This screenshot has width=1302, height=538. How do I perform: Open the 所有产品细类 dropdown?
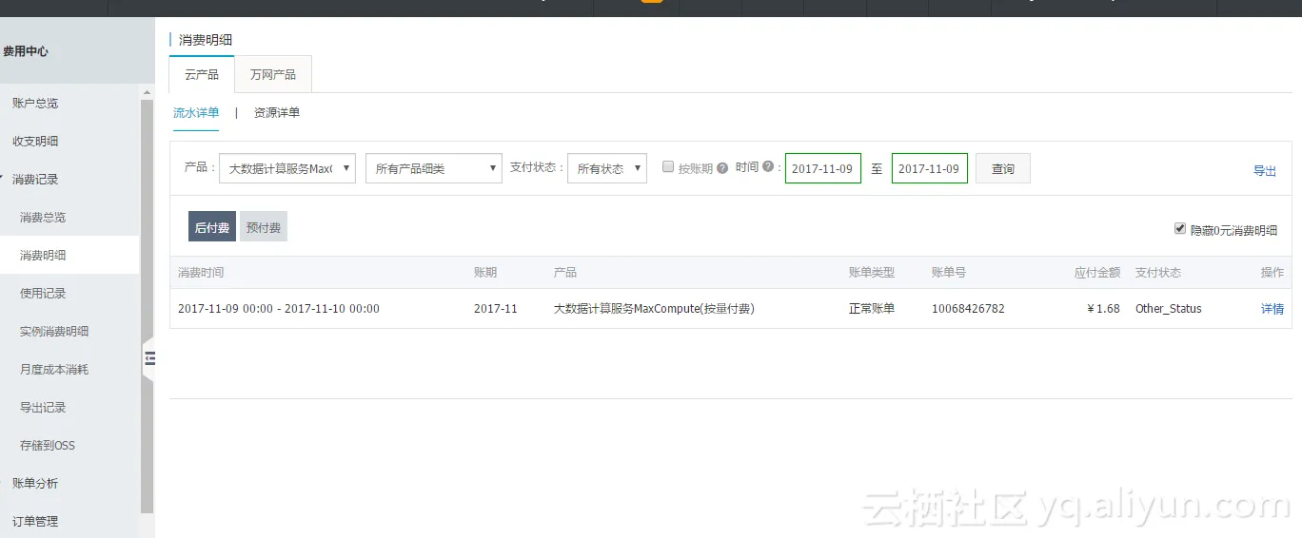(434, 168)
